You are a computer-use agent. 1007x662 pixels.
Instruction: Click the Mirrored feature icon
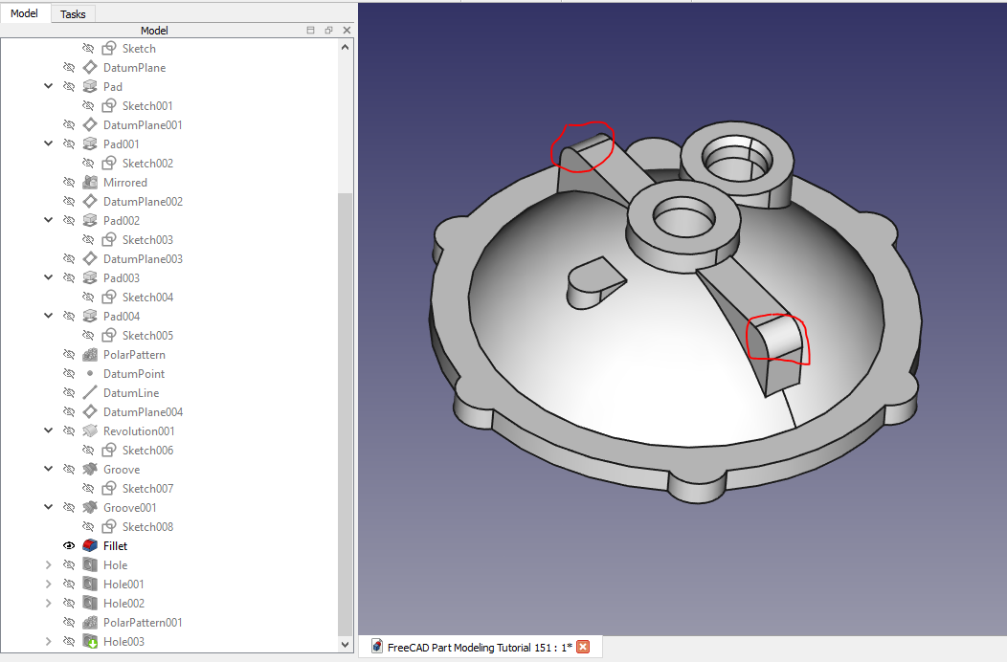coord(90,183)
